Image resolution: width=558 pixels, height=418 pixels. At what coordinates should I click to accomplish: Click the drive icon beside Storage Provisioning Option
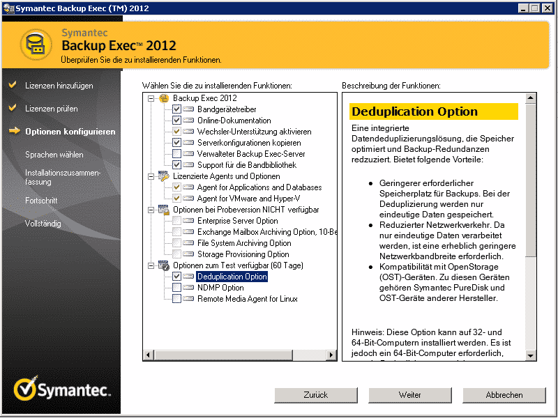tap(188, 254)
